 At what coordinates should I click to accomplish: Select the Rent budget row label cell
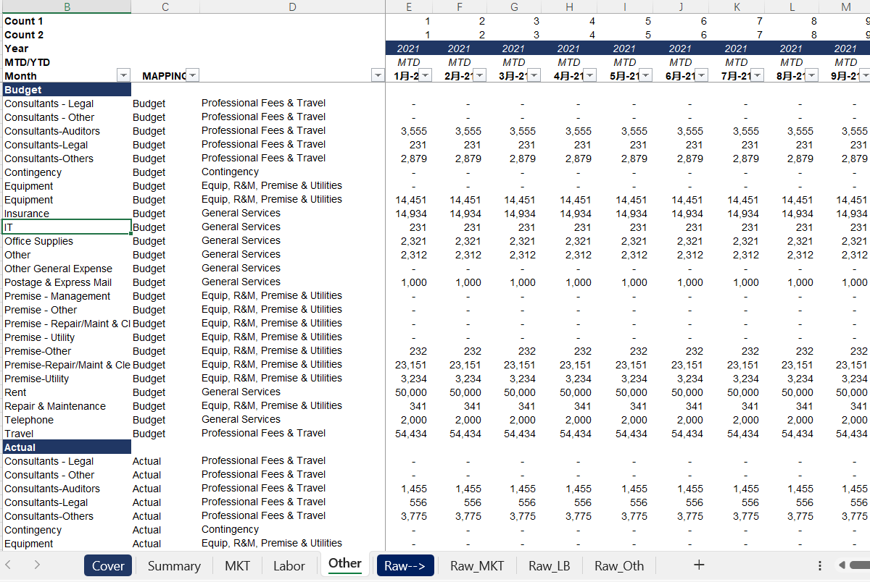pos(67,392)
